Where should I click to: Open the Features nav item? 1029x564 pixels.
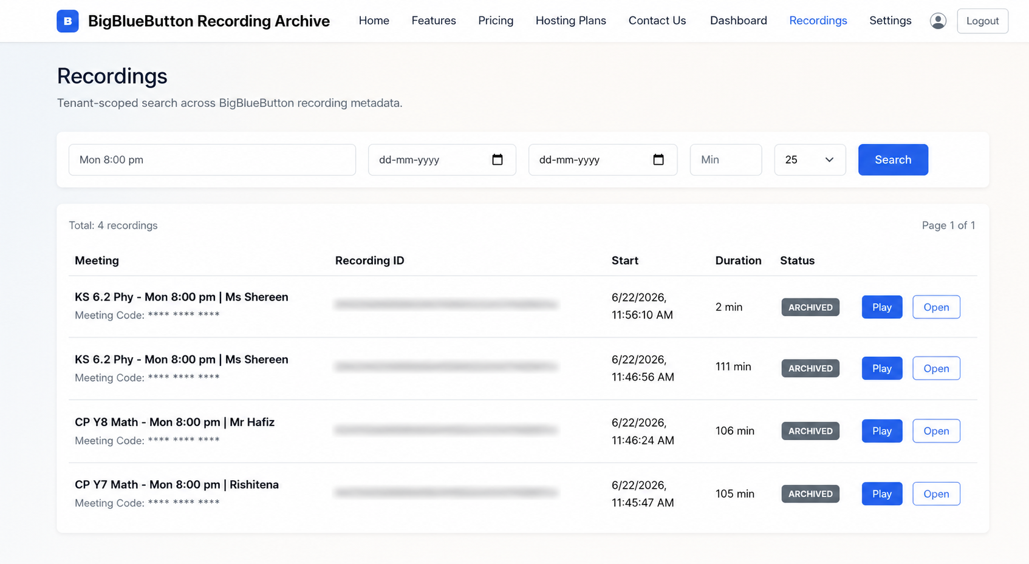coord(434,21)
